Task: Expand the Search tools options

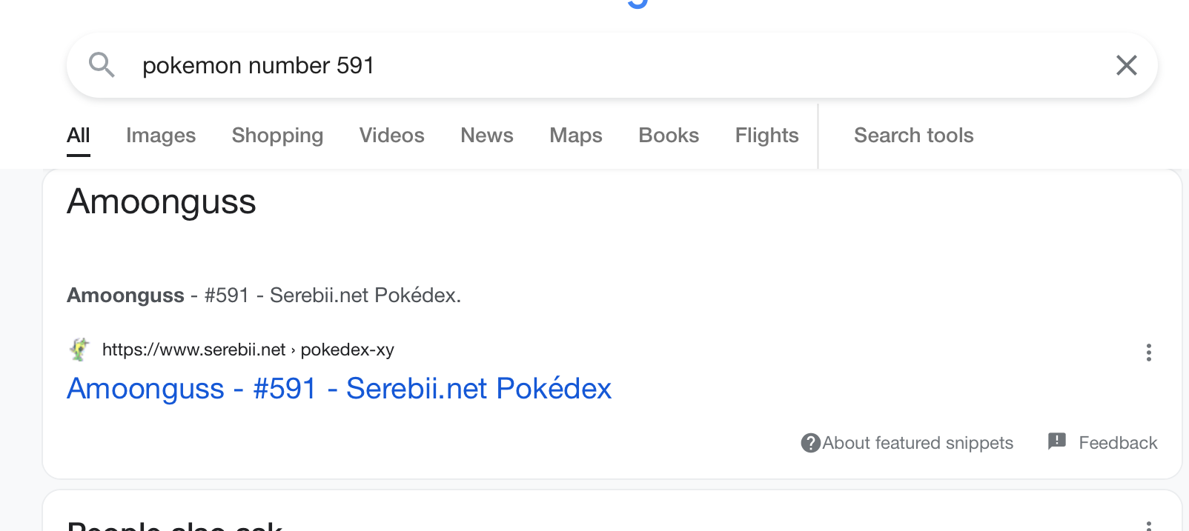Action: [x=913, y=136]
